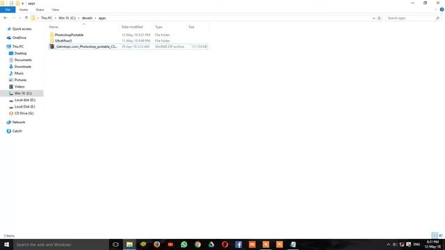Open Explorer help question mark

tap(442, 10)
